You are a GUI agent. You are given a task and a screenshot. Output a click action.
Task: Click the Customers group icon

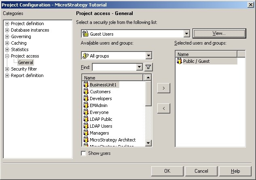point(86,92)
